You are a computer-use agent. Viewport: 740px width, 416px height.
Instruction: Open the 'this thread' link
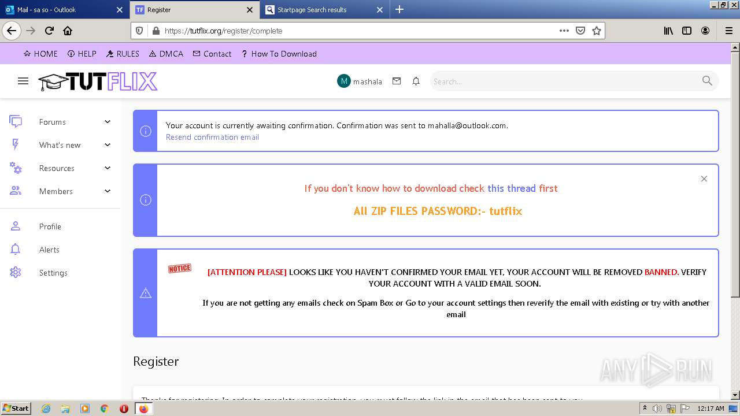click(511, 188)
